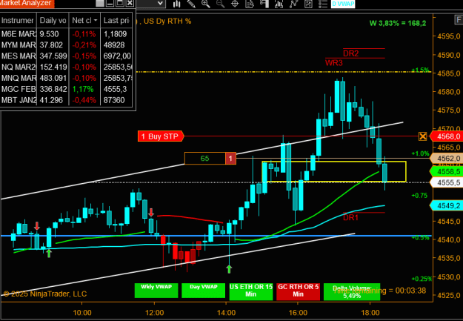463x321 pixels.
Task: Click the +0.75 level label
Action: tap(419, 196)
